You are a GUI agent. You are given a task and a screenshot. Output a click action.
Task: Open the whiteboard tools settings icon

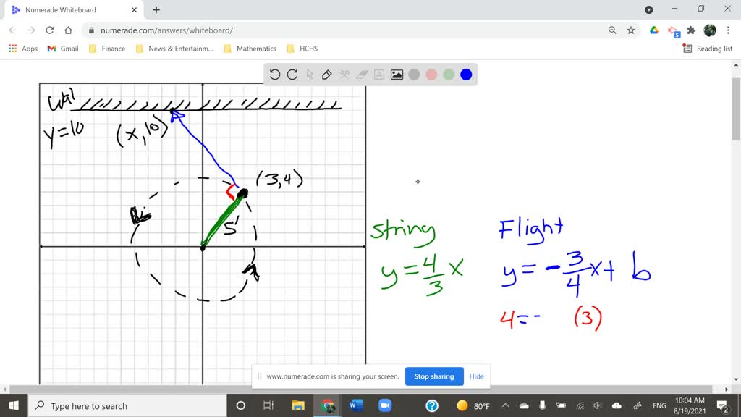344,75
